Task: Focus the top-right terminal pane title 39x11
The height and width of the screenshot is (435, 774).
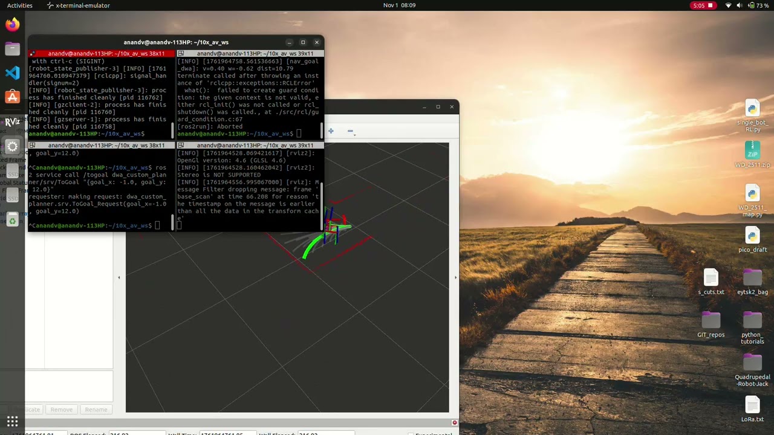Action: coord(250,54)
